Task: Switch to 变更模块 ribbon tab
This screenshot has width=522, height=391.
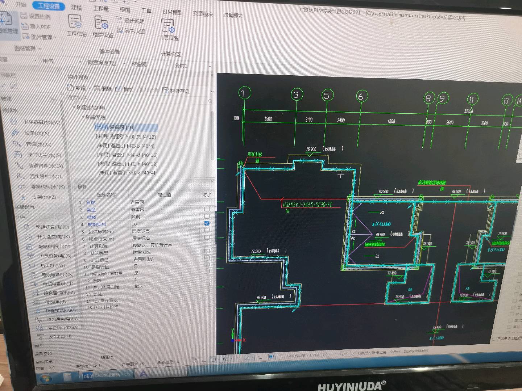Action: [203, 13]
